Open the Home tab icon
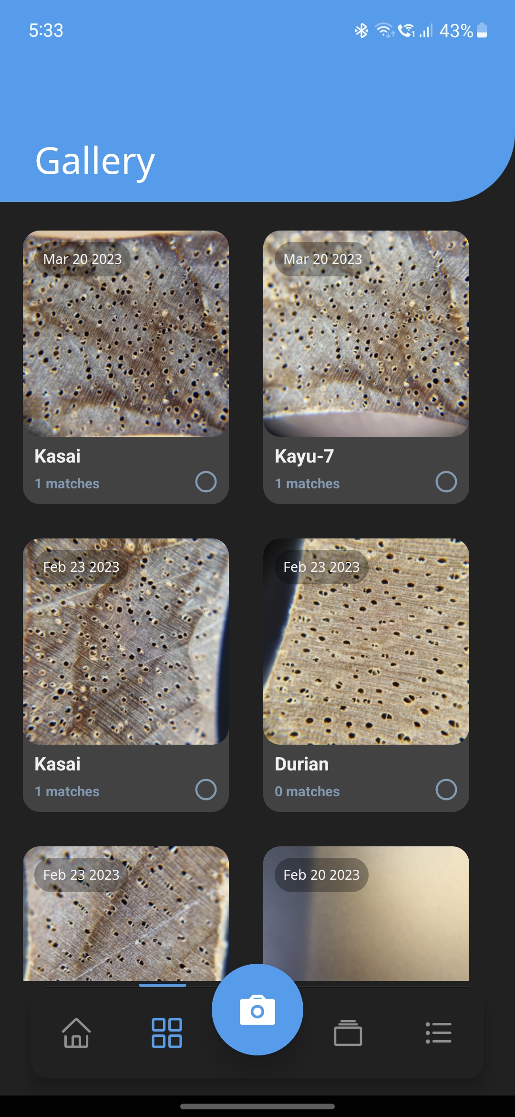The image size is (515, 1117). coord(76,1033)
